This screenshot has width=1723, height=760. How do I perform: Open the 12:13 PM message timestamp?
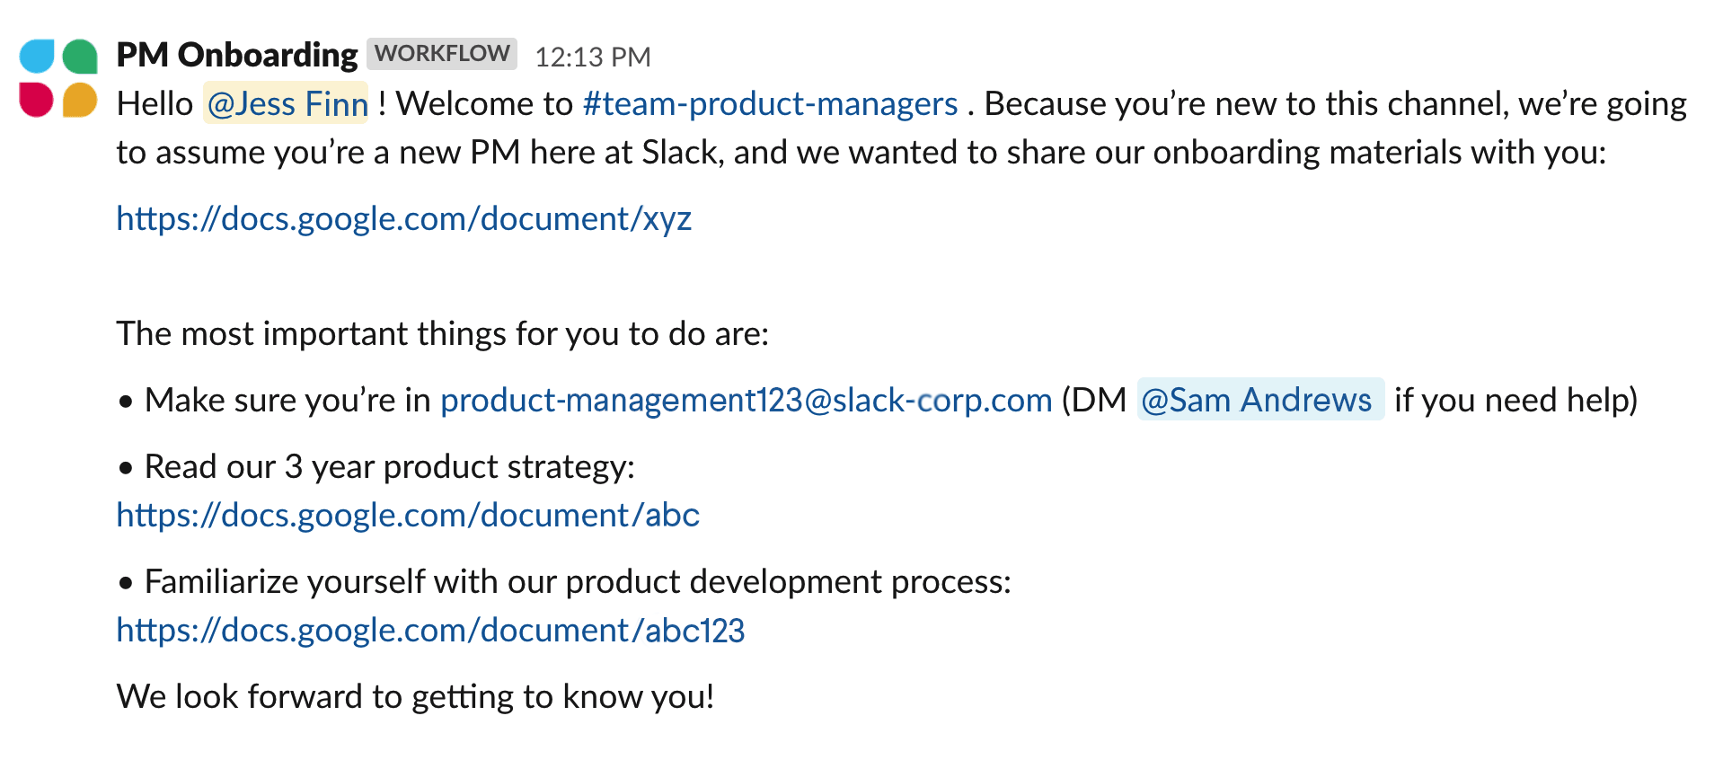point(593,57)
